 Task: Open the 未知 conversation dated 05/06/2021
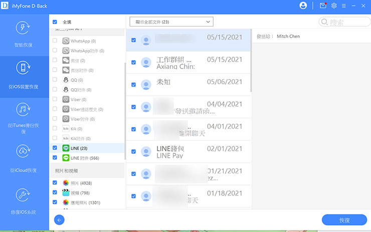point(189,85)
